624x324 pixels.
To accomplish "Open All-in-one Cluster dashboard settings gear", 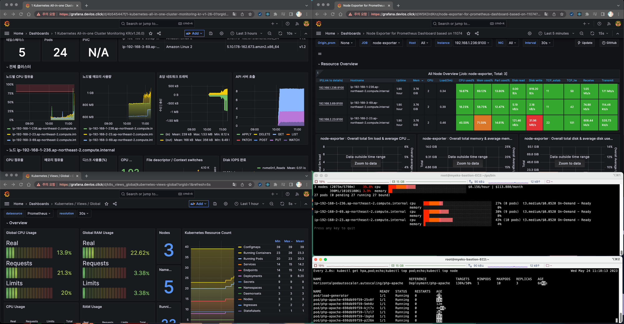I will 222,33.
